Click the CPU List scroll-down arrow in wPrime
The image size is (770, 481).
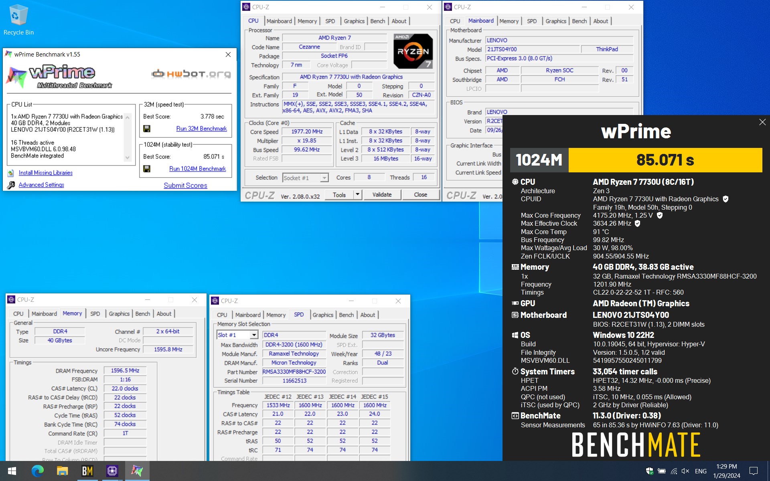click(128, 158)
